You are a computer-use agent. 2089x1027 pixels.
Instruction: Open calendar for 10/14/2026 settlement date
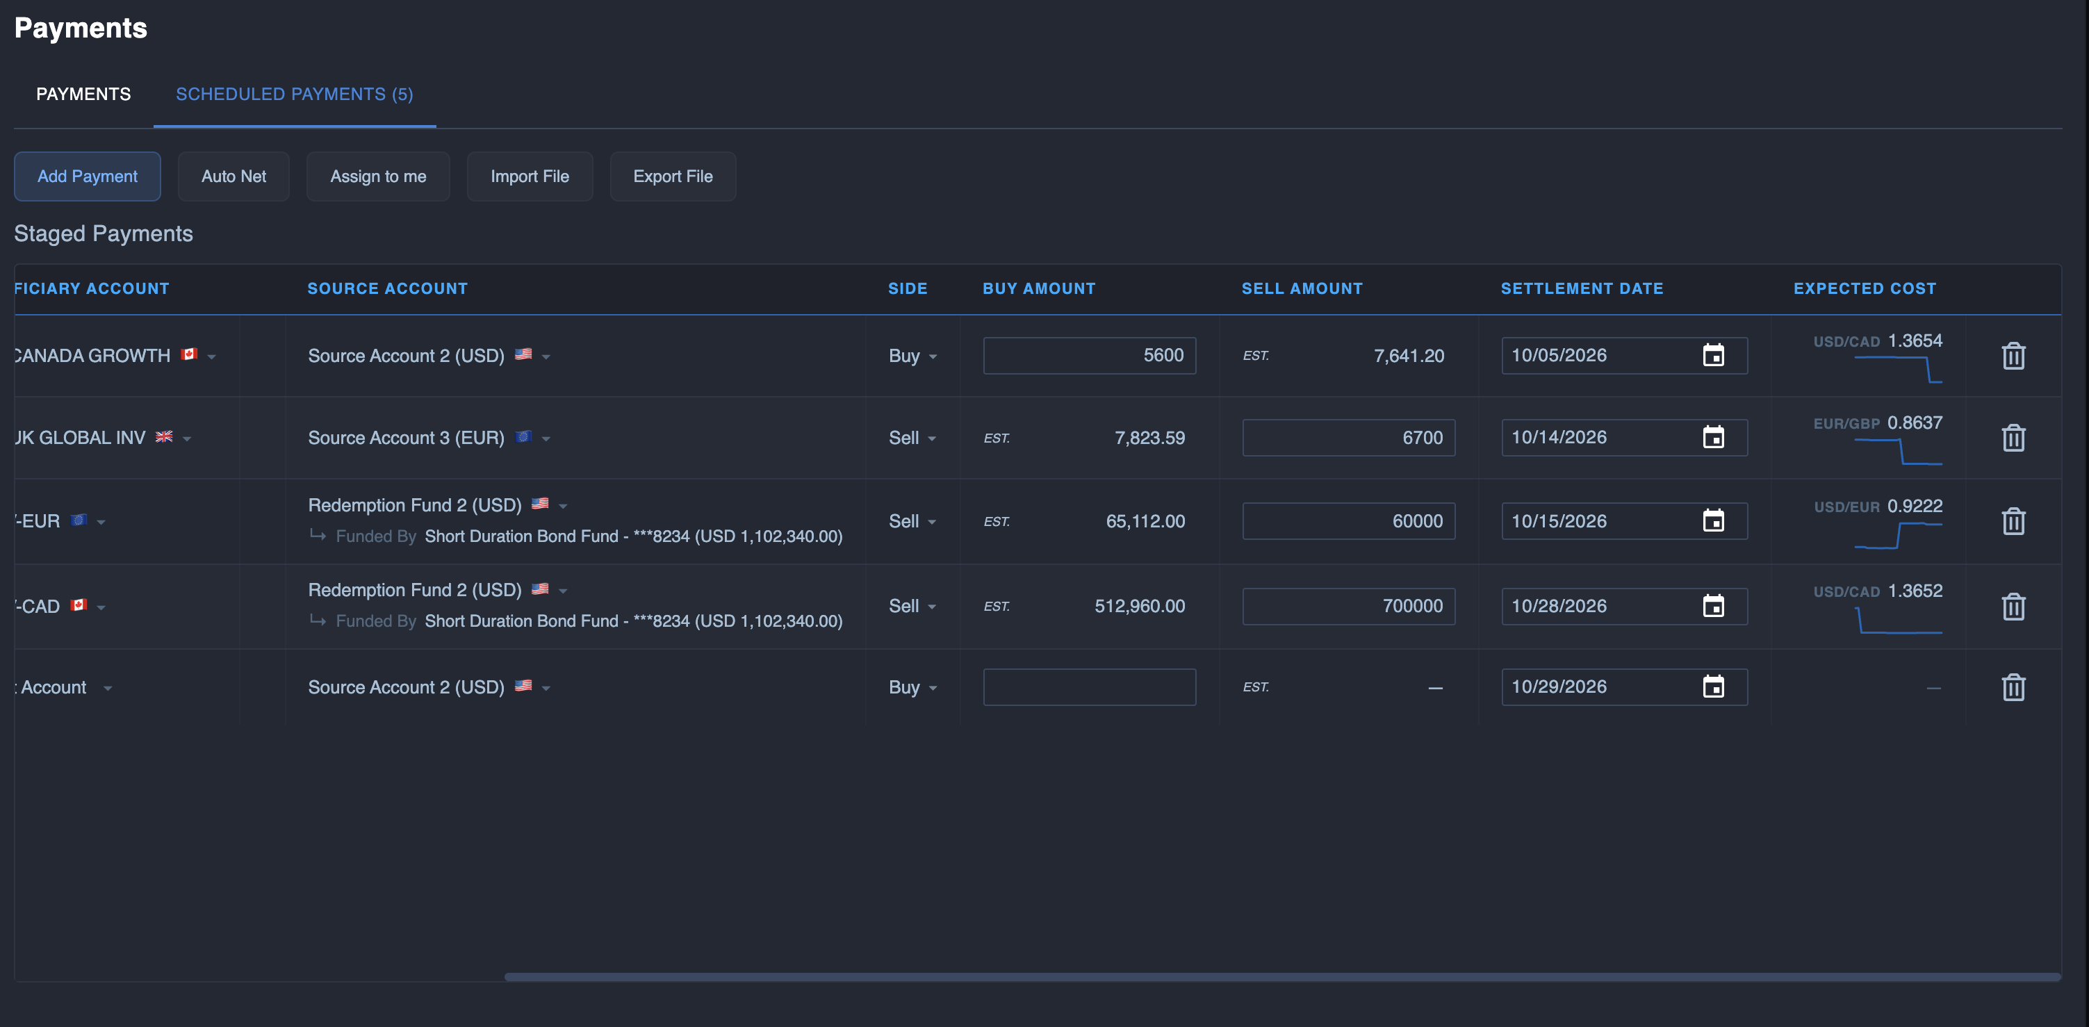(1713, 438)
